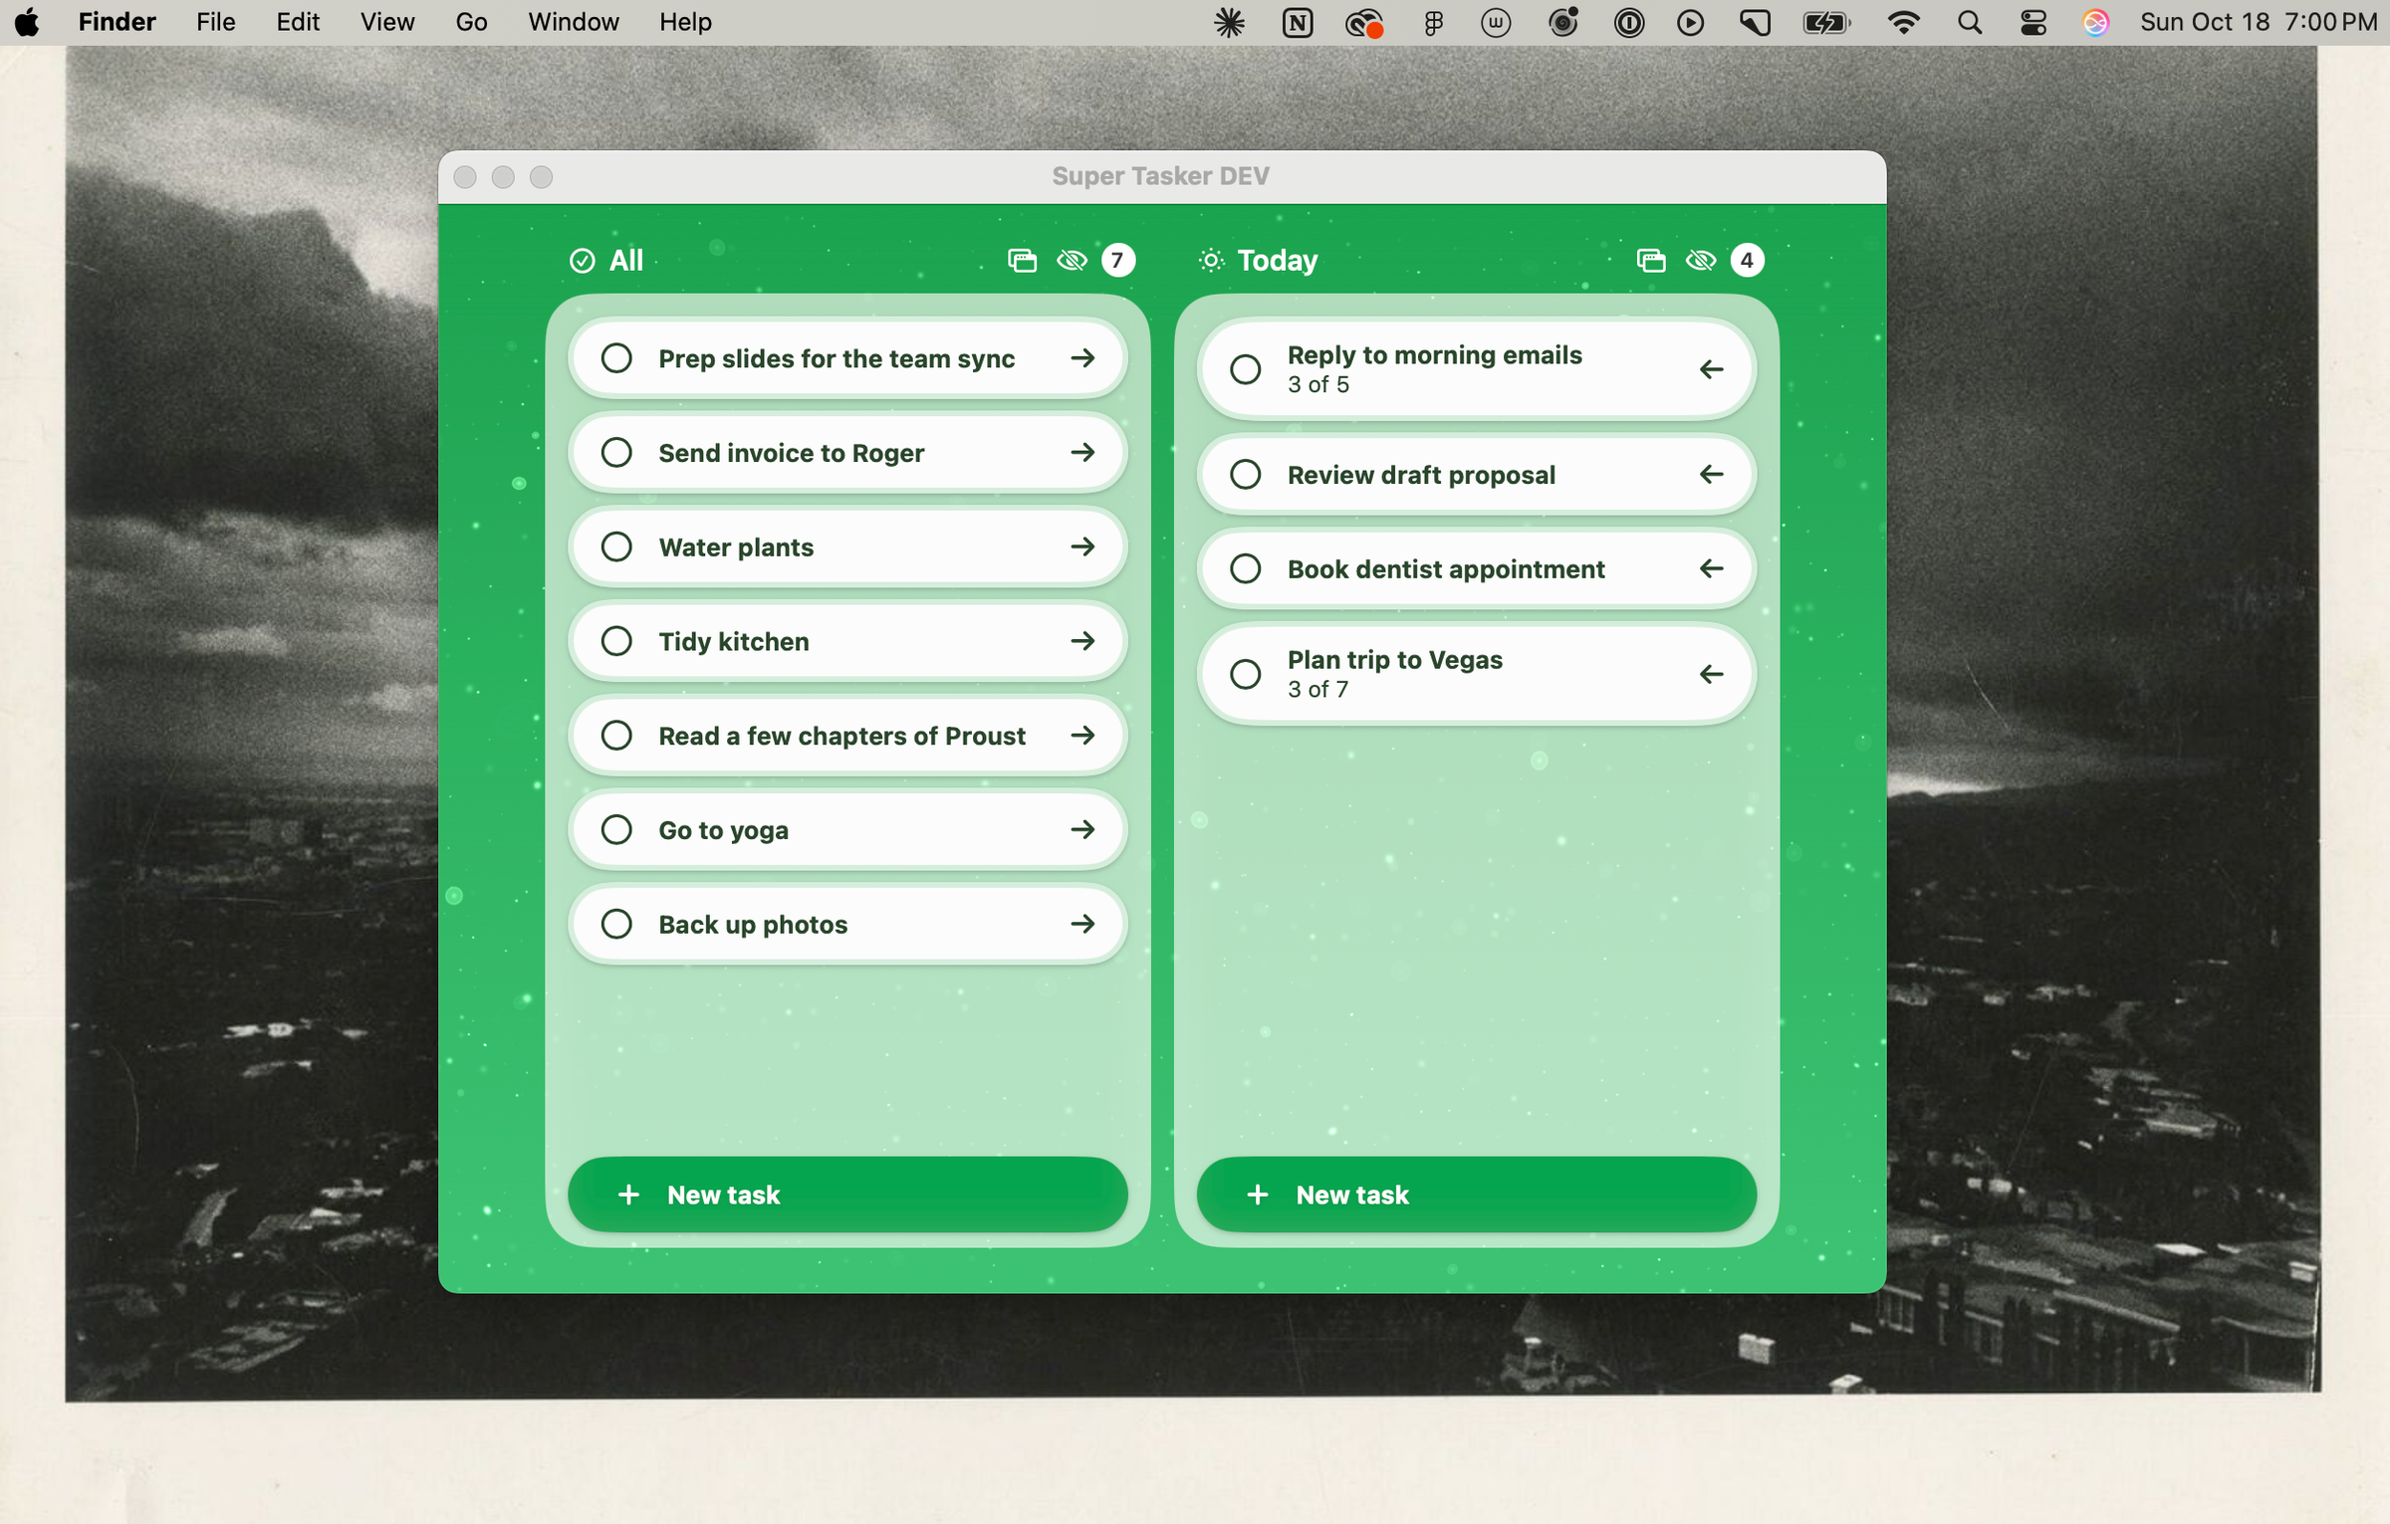
Task: Click left arrow on "Reply to morning emails"
Action: tap(1711, 369)
